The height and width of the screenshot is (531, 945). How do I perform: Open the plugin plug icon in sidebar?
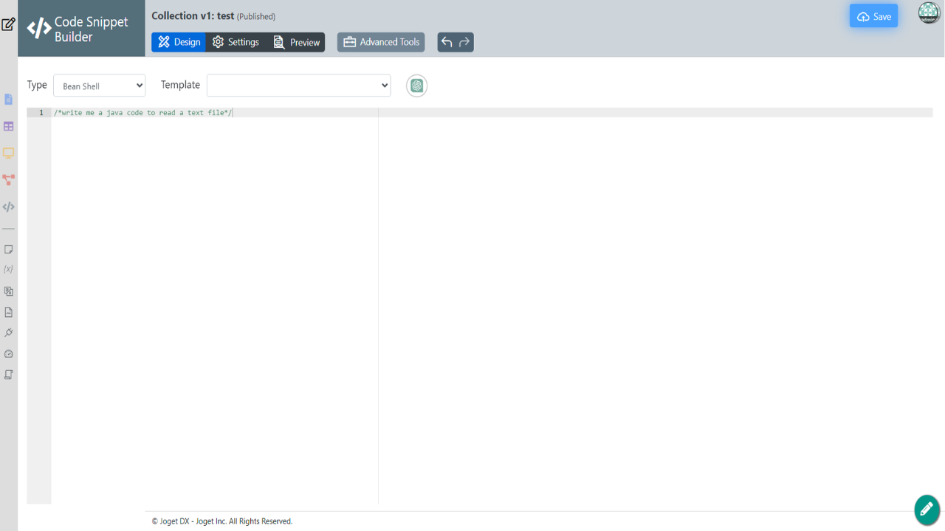[9, 333]
